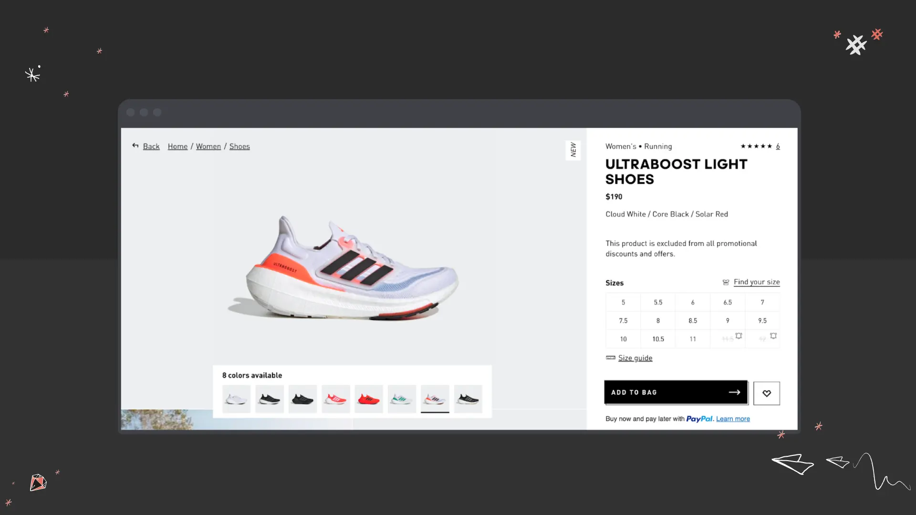Screen dimensions: 916x515
Task: Enable the restock alert bell for size 11.5
Action: click(x=739, y=336)
